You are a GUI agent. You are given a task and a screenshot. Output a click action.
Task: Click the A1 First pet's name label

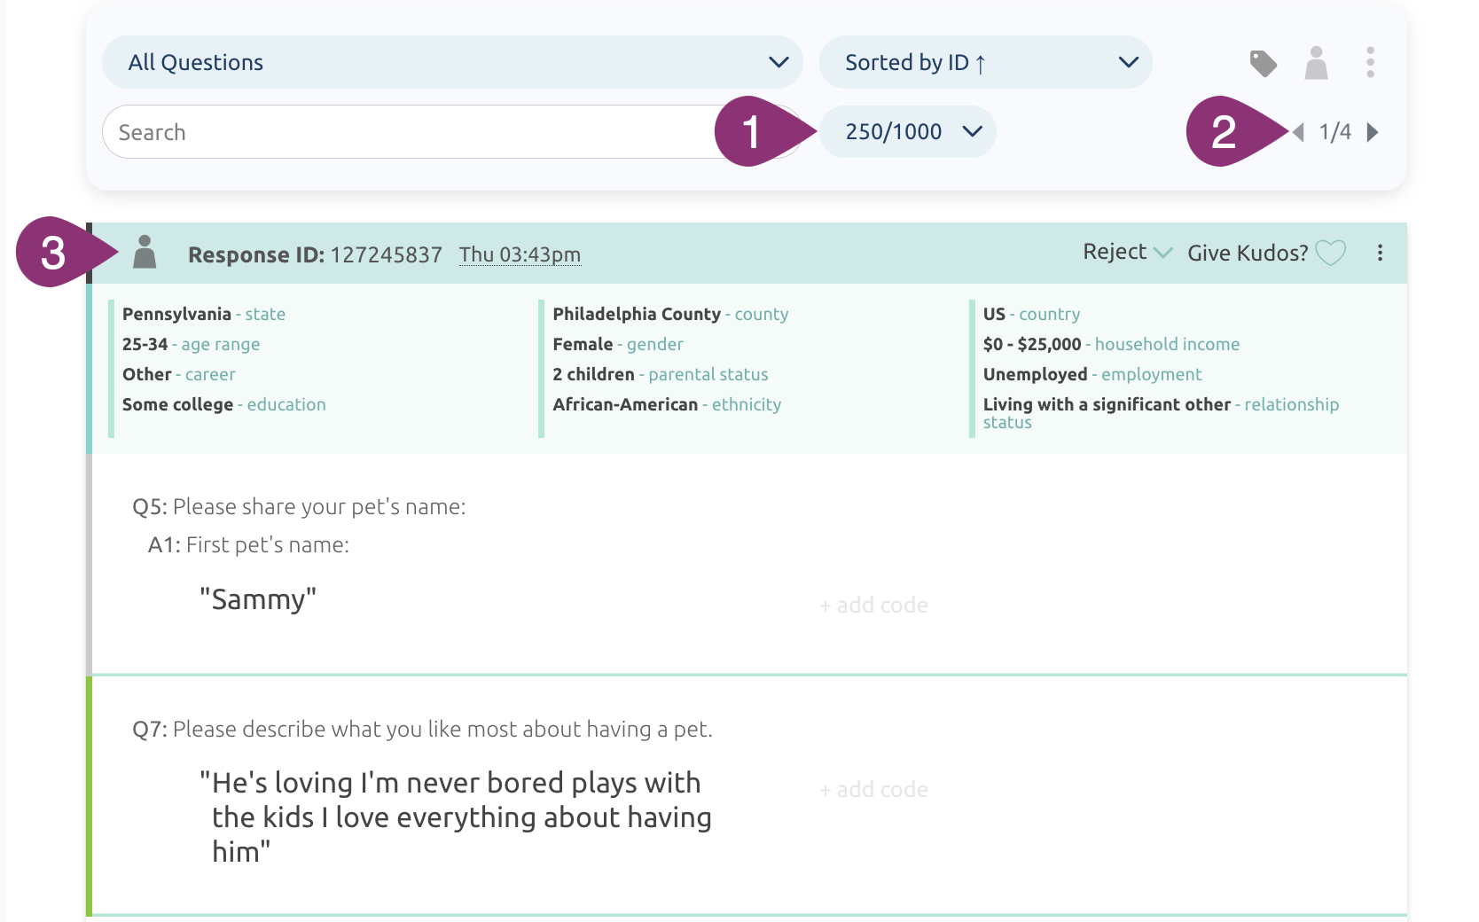pyautogui.click(x=248, y=544)
